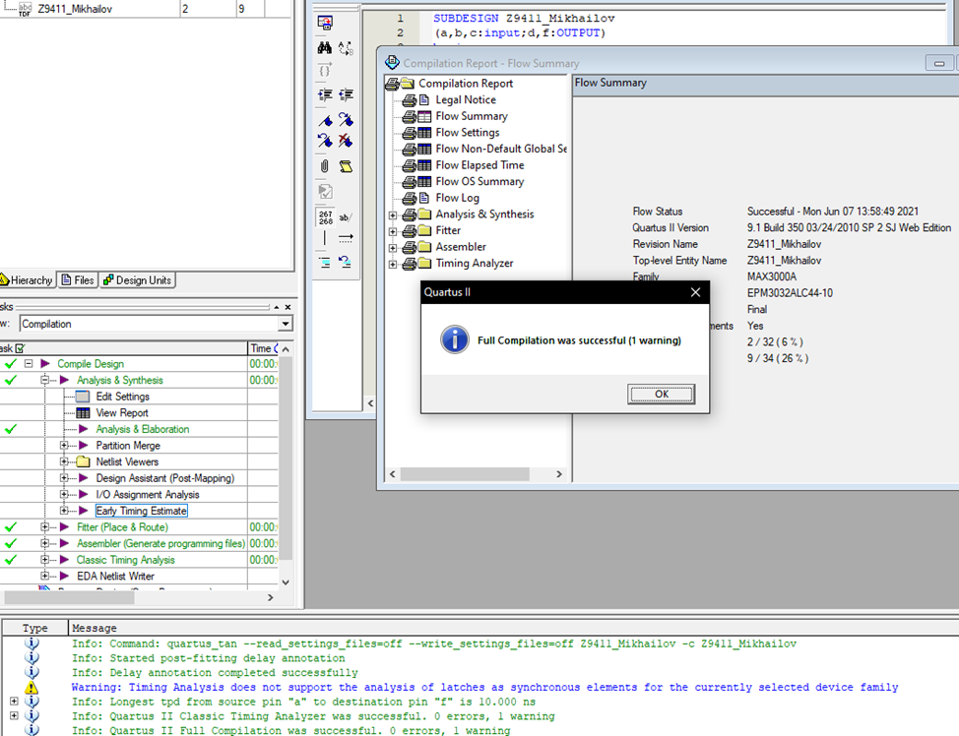Expand the Fitter (Place & Route) task
Screen dimensions: 959x736
tap(44, 527)
